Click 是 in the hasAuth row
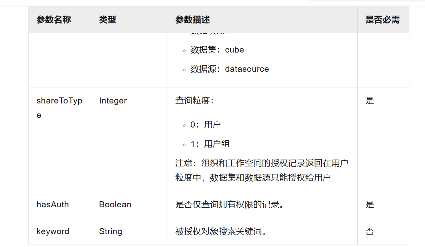This screenshot has height=247, width=425. point(370,204)
